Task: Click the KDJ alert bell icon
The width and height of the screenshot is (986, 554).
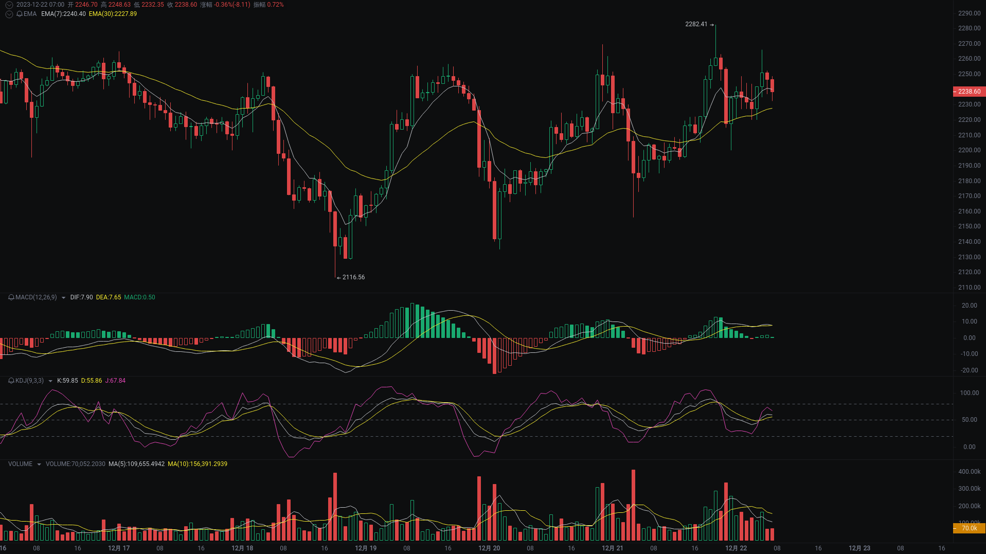Action: (11, 381)
